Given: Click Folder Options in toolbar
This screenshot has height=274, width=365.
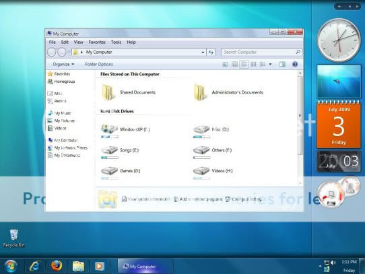Looking at the screenshot, I should coord(99,64).
